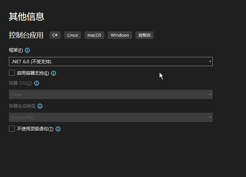
Task: Click info icon next to 不使用顶级语句
Action: (x=58, y=129)
